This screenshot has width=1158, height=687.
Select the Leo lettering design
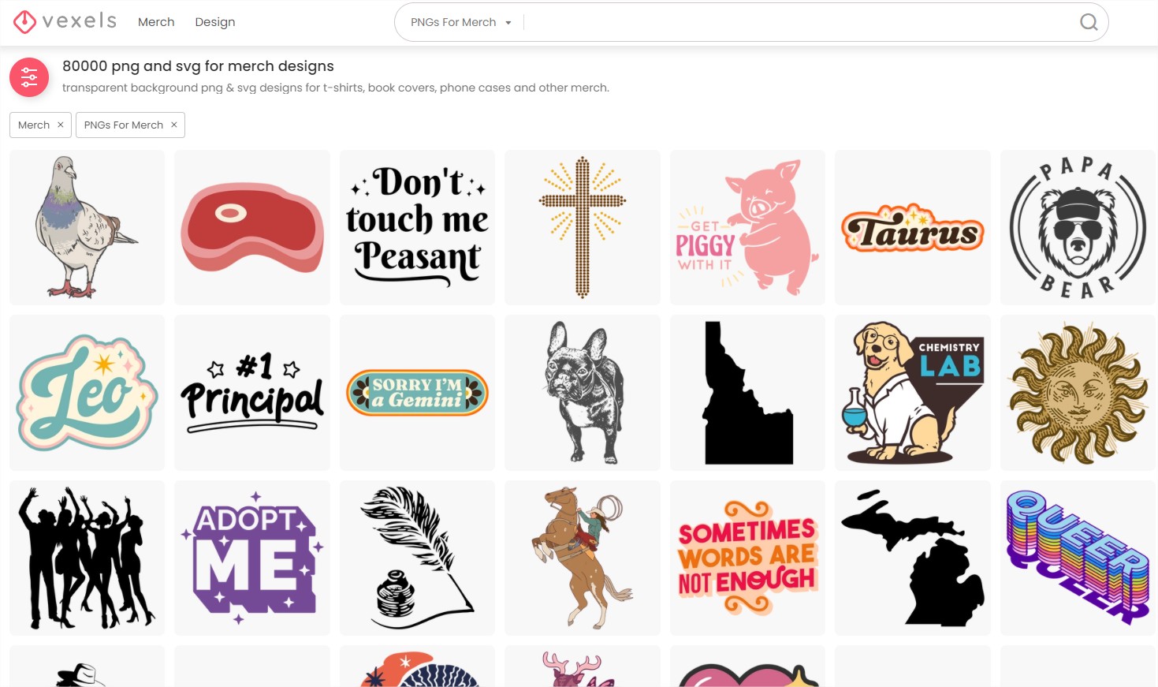(88, 393)
